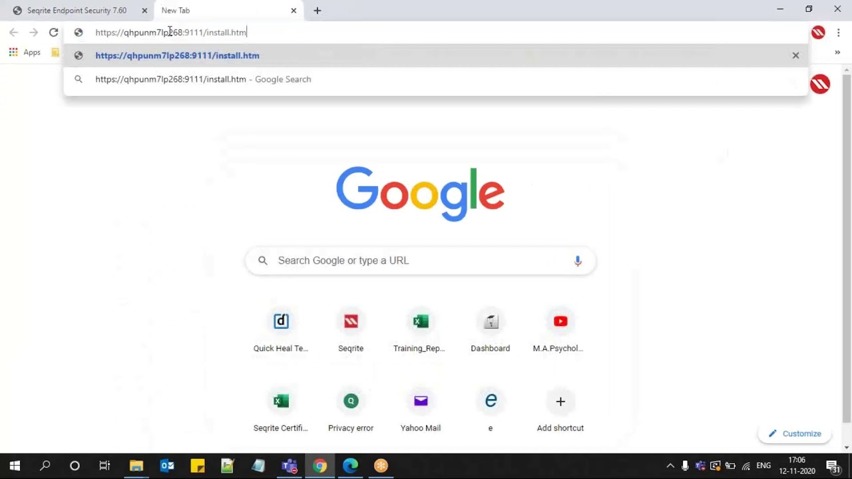Reload the current page

point(53,32)
